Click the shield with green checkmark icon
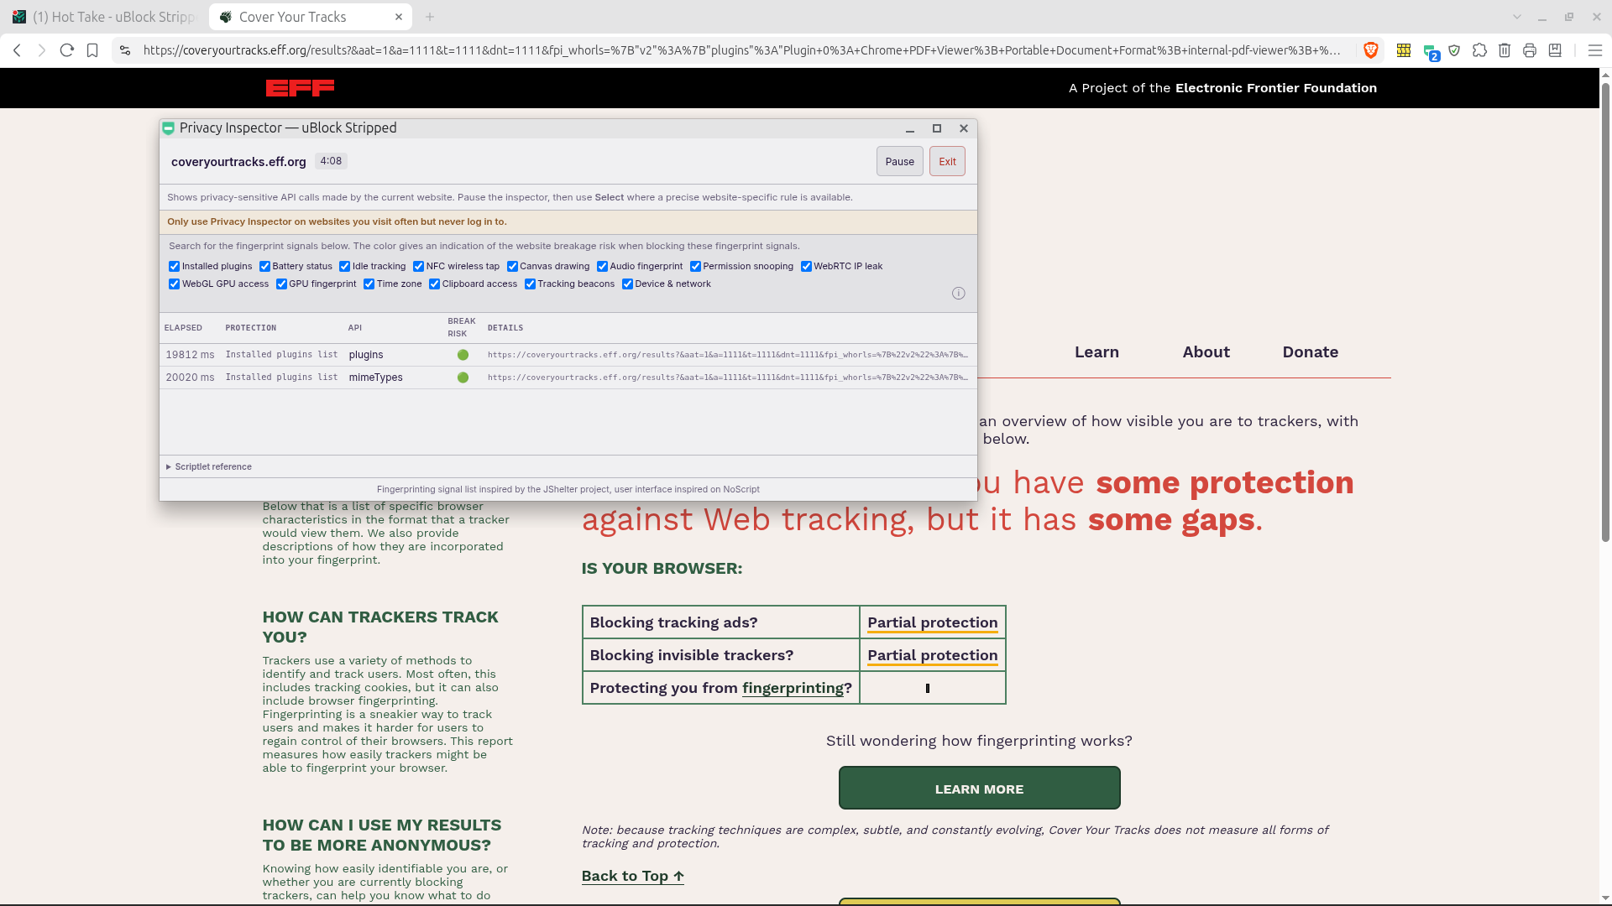This screenshot has width=1612, height=906. click(1454, 50)
